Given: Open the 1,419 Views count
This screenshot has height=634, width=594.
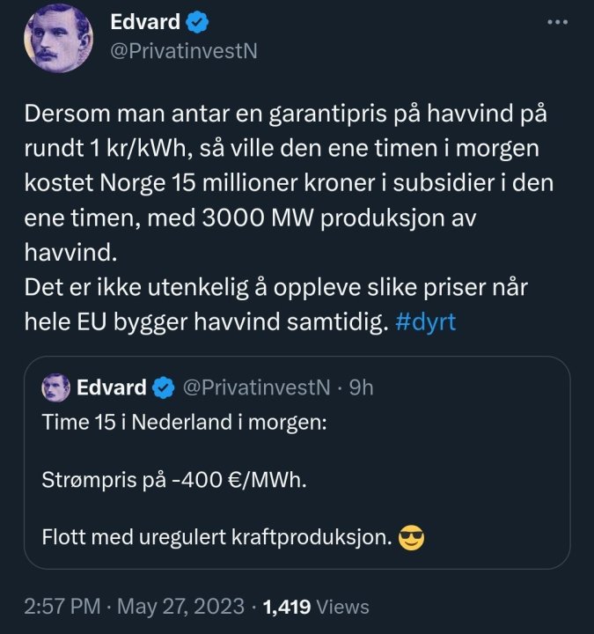Looking at the screenshot, I should (x=316, y=606).
